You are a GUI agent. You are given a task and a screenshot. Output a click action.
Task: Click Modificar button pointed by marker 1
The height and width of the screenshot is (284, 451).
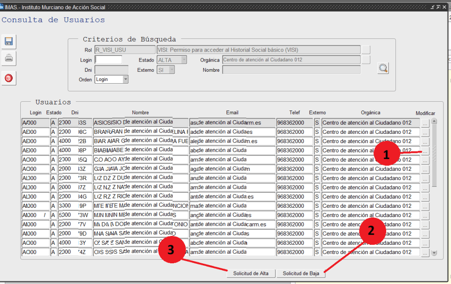pyautogui.click(x=425, y=151)
